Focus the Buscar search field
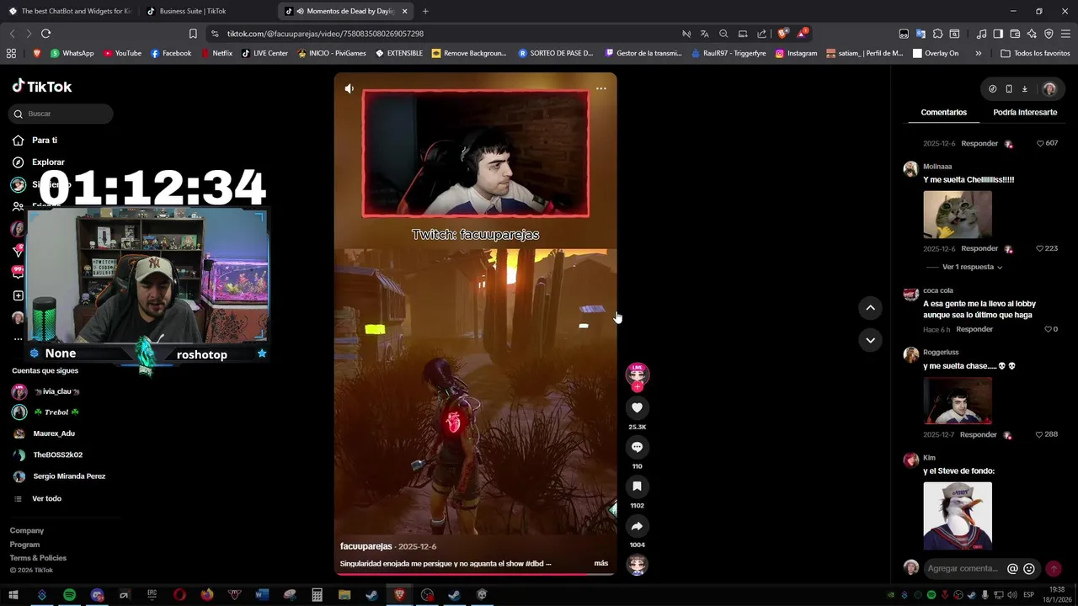 click(x=61, y=114)
